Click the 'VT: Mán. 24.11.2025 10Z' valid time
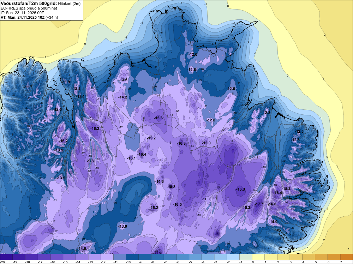This screenshot has height=264, width=353. [x=23, y=17]
